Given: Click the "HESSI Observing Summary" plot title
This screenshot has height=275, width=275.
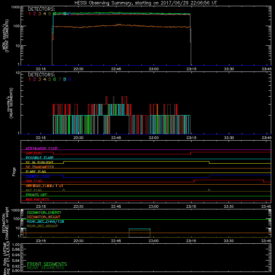Looking at the screenshot, I should 145,3.
